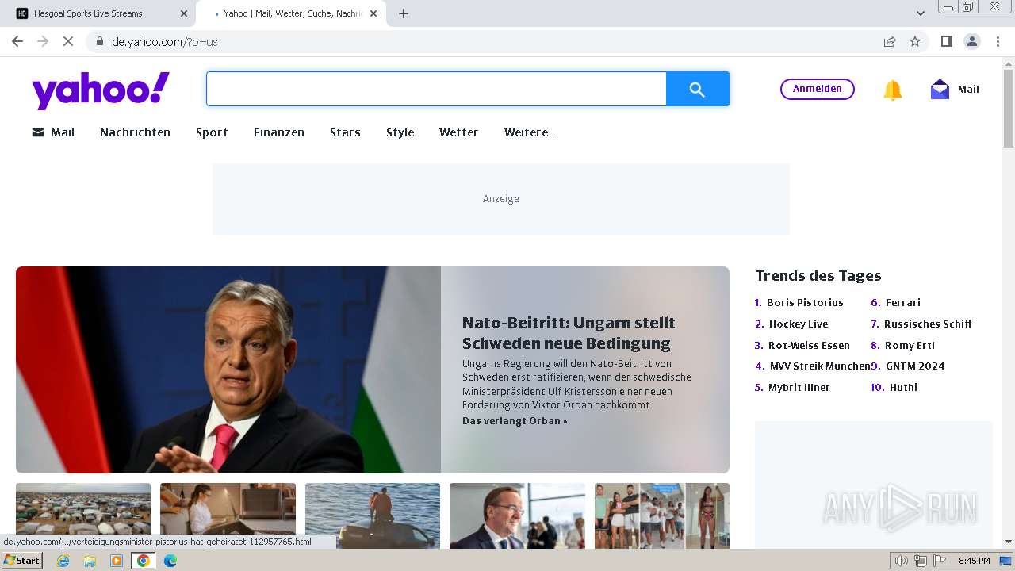Close the Yahoo tab
The image size is (1015, 571).
[x=373, y=13]
